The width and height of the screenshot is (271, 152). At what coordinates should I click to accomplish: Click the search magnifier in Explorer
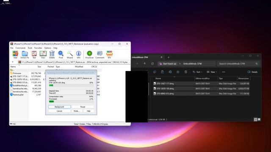257,64
